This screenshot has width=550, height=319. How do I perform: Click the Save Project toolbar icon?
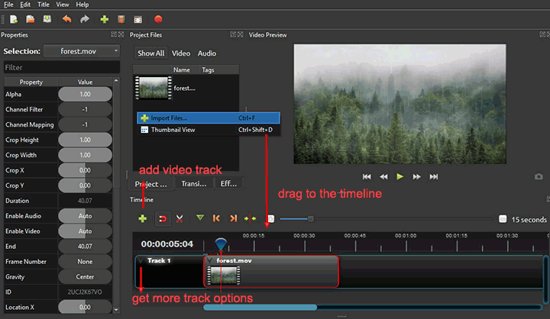pos(47,18)
